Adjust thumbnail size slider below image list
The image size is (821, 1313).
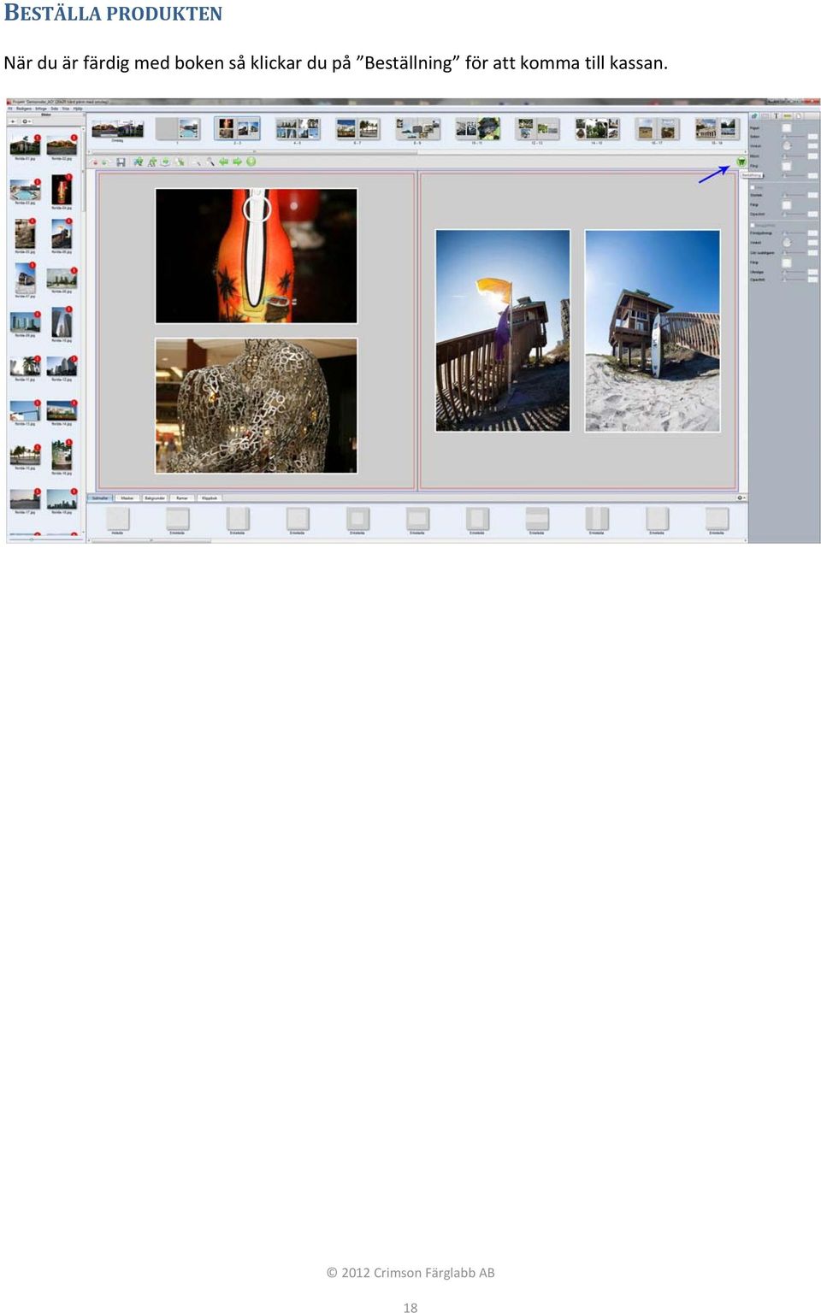(x=44, y=539)
